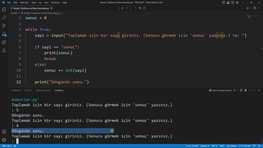Screen dimensions: 263x148
Task: Grab the debug toolbar drag handle
Action: [119, 8]
